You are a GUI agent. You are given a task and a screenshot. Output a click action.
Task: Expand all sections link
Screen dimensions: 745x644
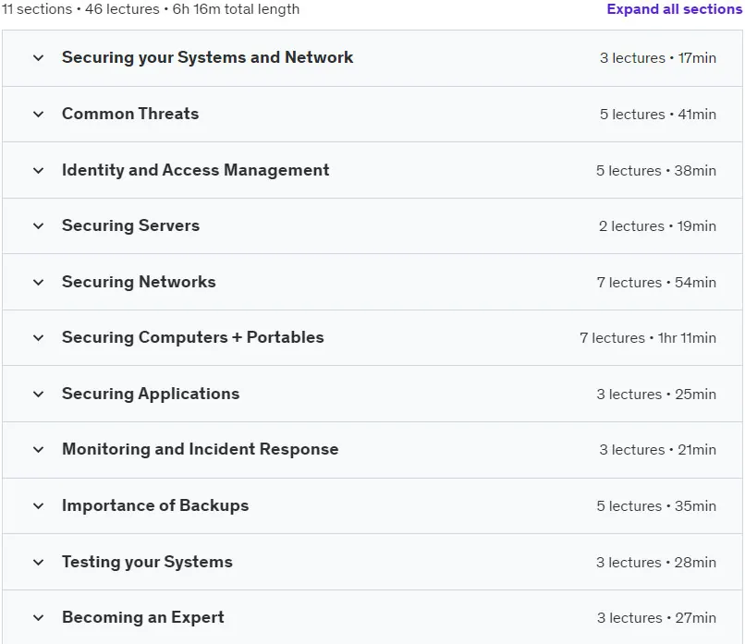(674, 9)
